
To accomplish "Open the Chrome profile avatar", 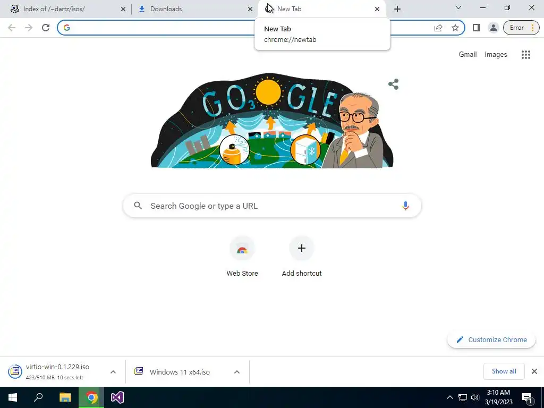I will click(x=494, y=28).
